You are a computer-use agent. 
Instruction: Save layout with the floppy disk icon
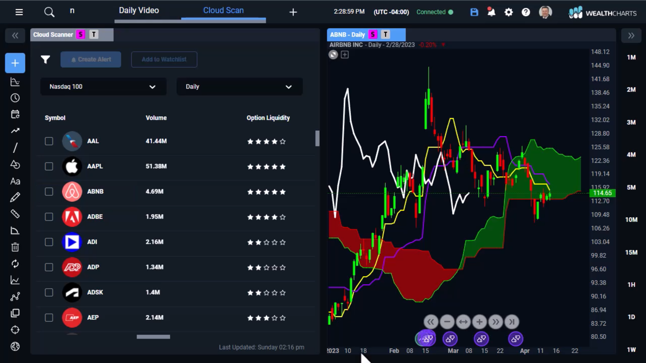pyautogui.click(x=474, y=12)
